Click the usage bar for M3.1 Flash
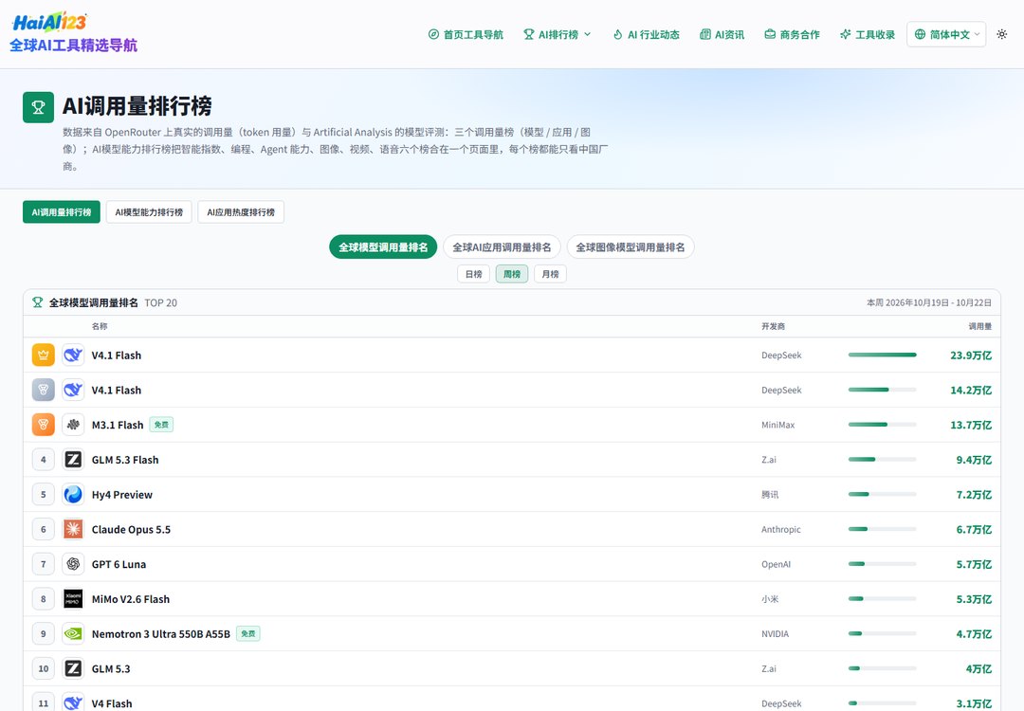 pyautogui.click(x=883, y=425)
